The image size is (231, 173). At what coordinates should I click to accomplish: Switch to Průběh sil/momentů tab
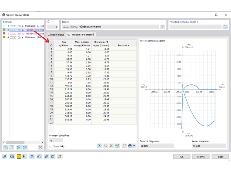(81, 35)
